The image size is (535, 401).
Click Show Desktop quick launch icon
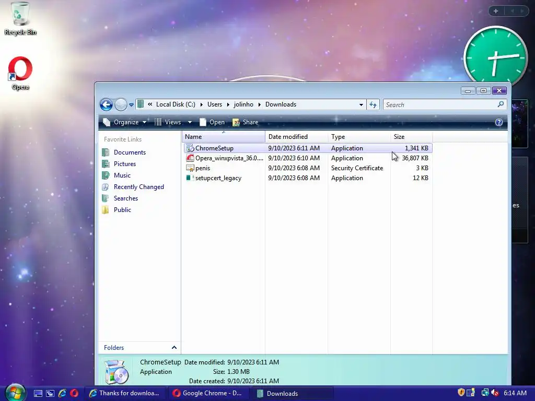pos(38,393)
